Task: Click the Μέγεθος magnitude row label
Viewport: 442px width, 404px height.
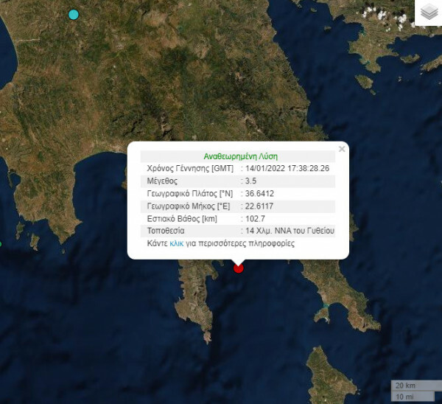Action: coord(162,181)
